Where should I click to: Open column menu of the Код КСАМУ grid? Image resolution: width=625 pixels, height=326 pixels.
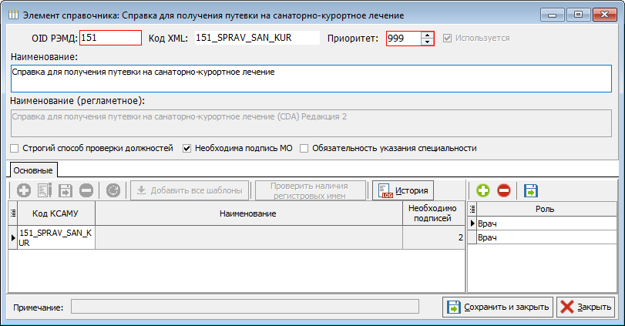[12, 212]
